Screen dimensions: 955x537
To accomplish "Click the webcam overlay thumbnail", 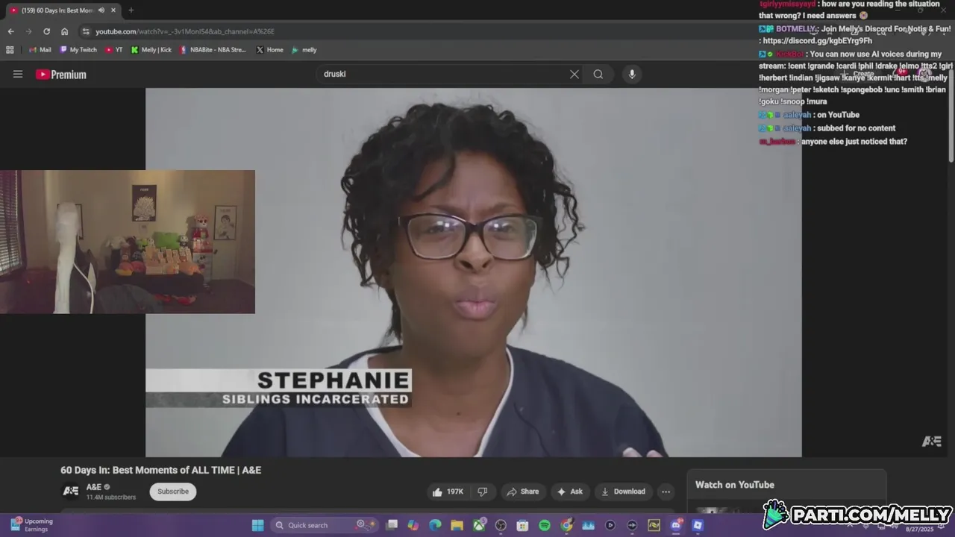I will (x=128, y=242).
